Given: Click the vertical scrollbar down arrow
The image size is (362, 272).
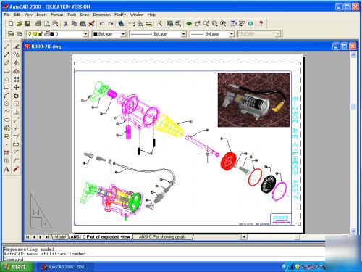Looking at the screenshot, I should pyautogui.click(x=353, y=231).
